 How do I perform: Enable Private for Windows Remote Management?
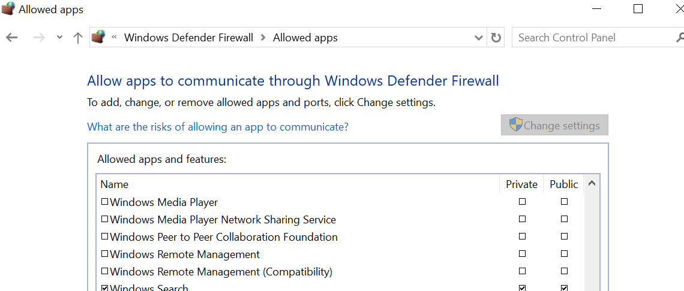click(x=522, y=254)
